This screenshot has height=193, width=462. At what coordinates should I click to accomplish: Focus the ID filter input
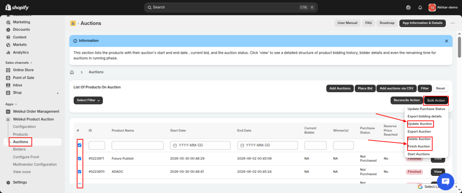pyautogui.click(x=97, y=145)
